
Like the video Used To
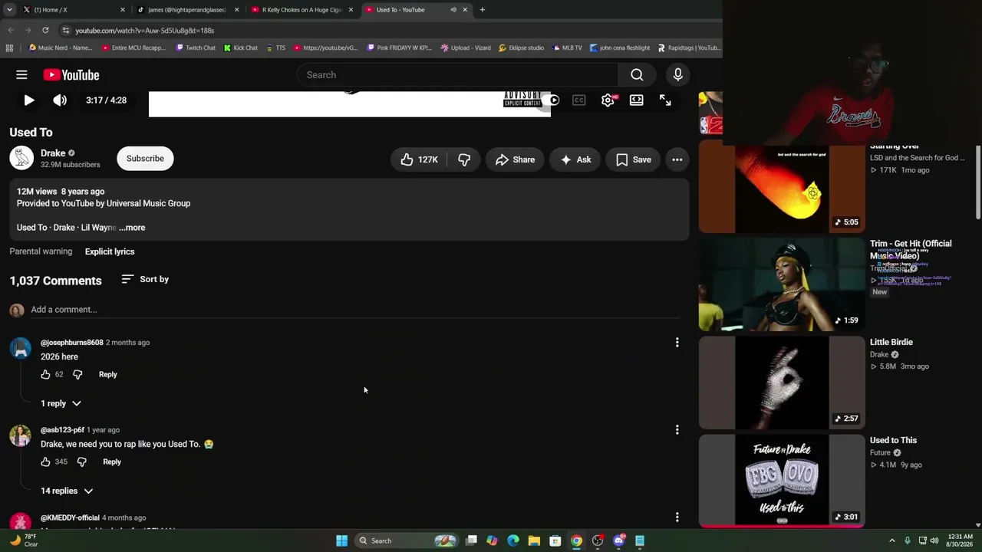tap(420, 159)
